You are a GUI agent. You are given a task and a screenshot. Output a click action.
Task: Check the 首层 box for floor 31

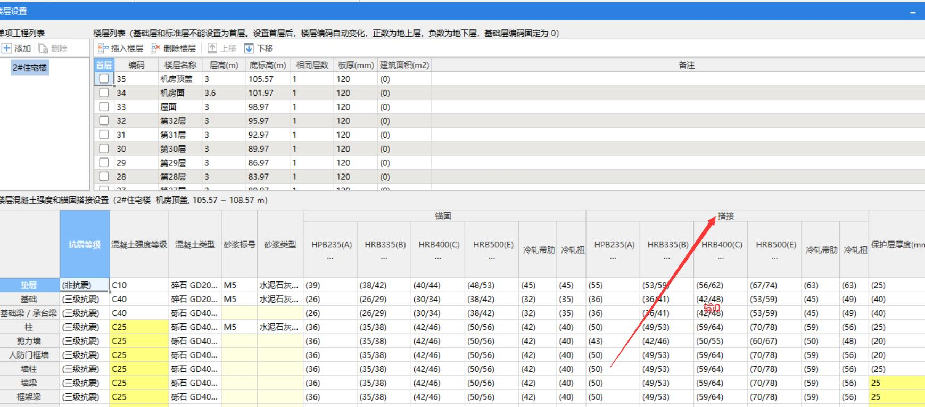pyautogui.click(x=104, y=135)
